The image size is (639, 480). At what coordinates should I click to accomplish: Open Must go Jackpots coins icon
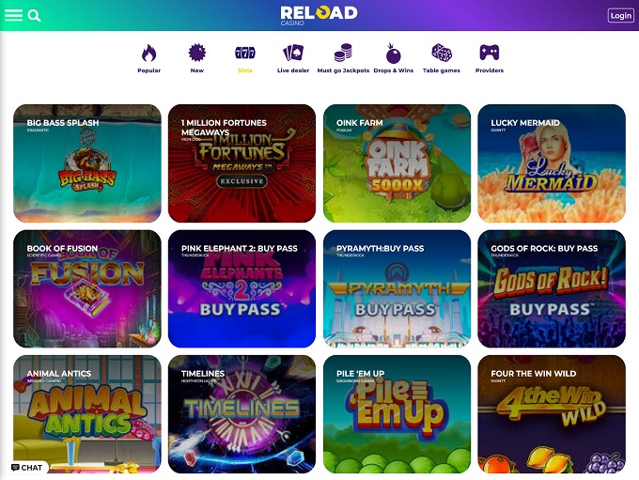coord(343,53)
